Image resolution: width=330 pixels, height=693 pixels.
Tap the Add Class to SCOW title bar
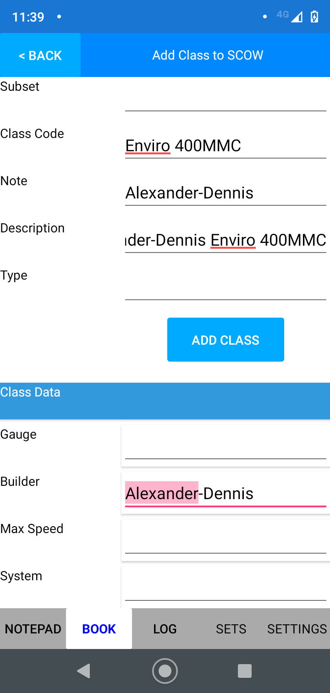(208, 55)
